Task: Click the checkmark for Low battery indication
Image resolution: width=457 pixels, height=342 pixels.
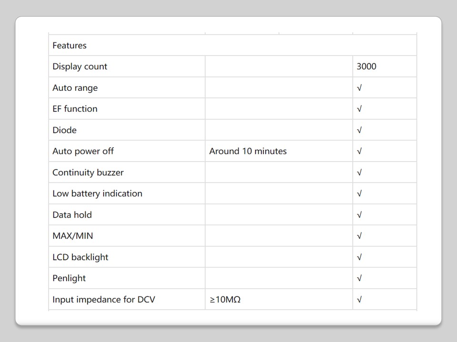Action: pyautogui.click(x=359, y=193)
